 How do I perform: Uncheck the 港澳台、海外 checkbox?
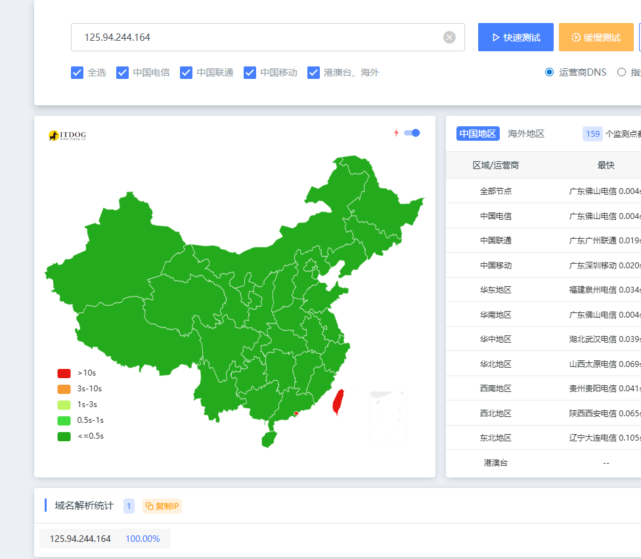pyautogui.click(x=313, y=72)
